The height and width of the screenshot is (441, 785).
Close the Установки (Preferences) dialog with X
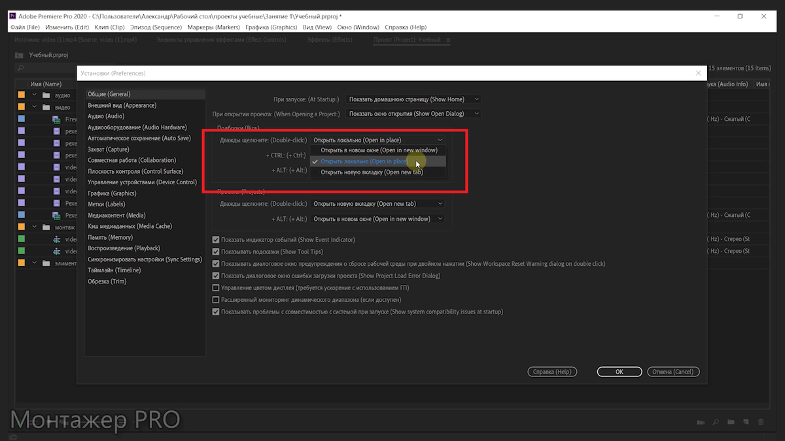(699, 73)
